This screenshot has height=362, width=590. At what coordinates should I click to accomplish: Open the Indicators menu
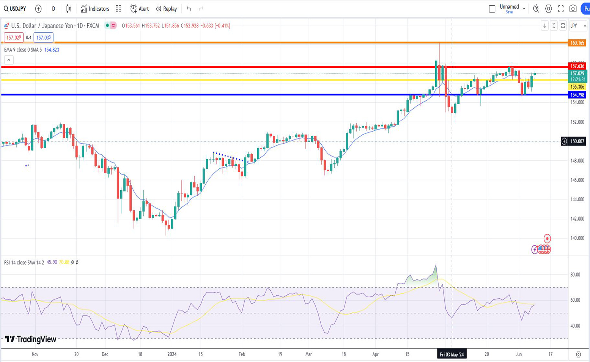[95, 9]
